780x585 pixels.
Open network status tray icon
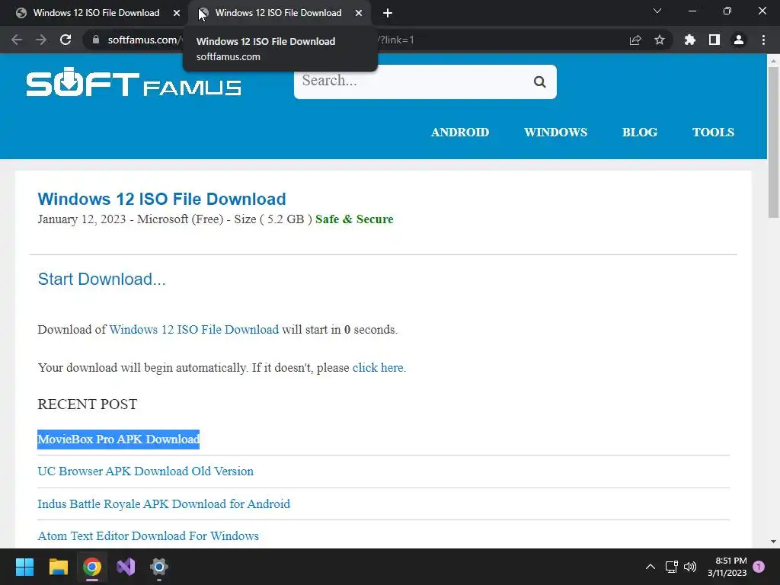(672, 567)
